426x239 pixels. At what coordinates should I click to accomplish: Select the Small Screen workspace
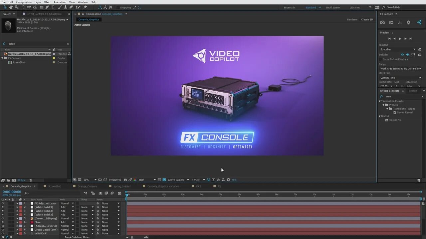(333, 7)
